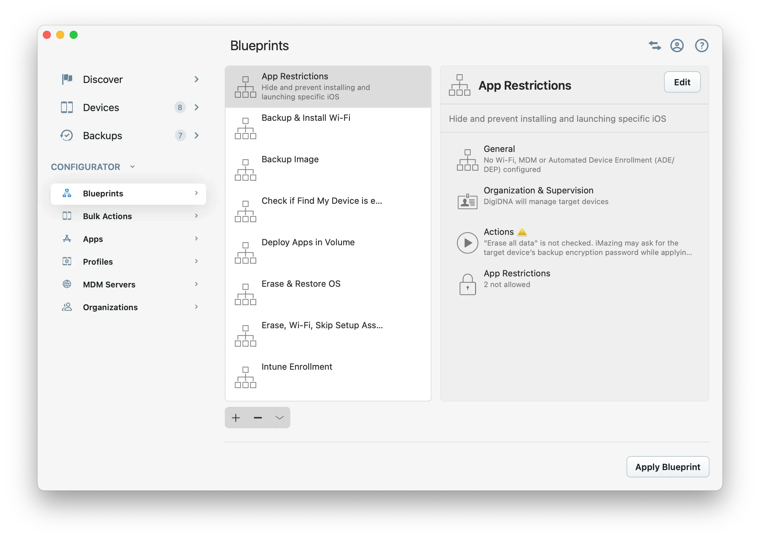
Task: Click the App Restrictions lock icon
Action: pyautogui.click(x=467, y=284)
